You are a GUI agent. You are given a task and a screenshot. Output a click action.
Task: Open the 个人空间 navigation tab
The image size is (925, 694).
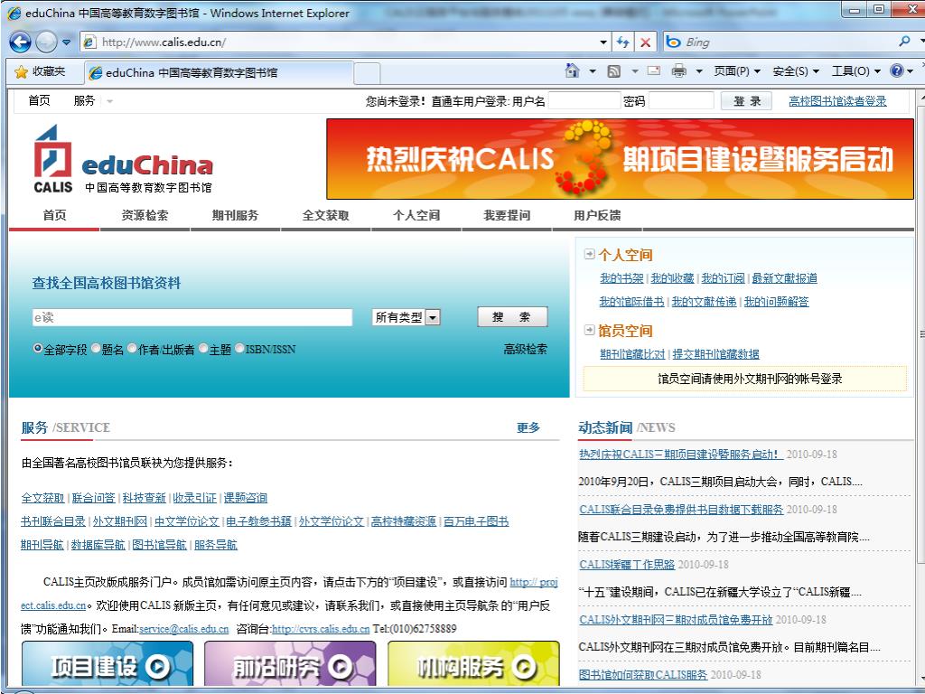coord(416,215)
